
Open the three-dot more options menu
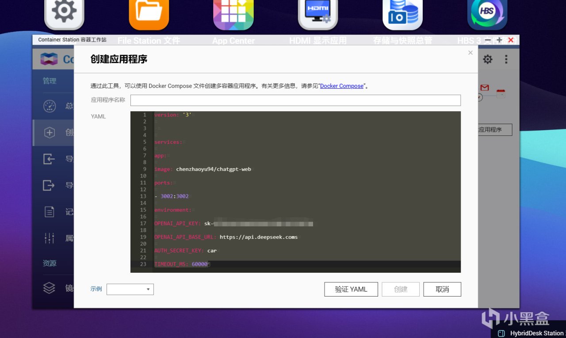(x=506, y=59)
